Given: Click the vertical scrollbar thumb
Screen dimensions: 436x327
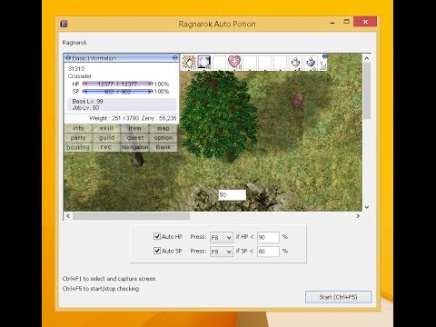Looking at the screenshot, I should (x=367, y=91).
